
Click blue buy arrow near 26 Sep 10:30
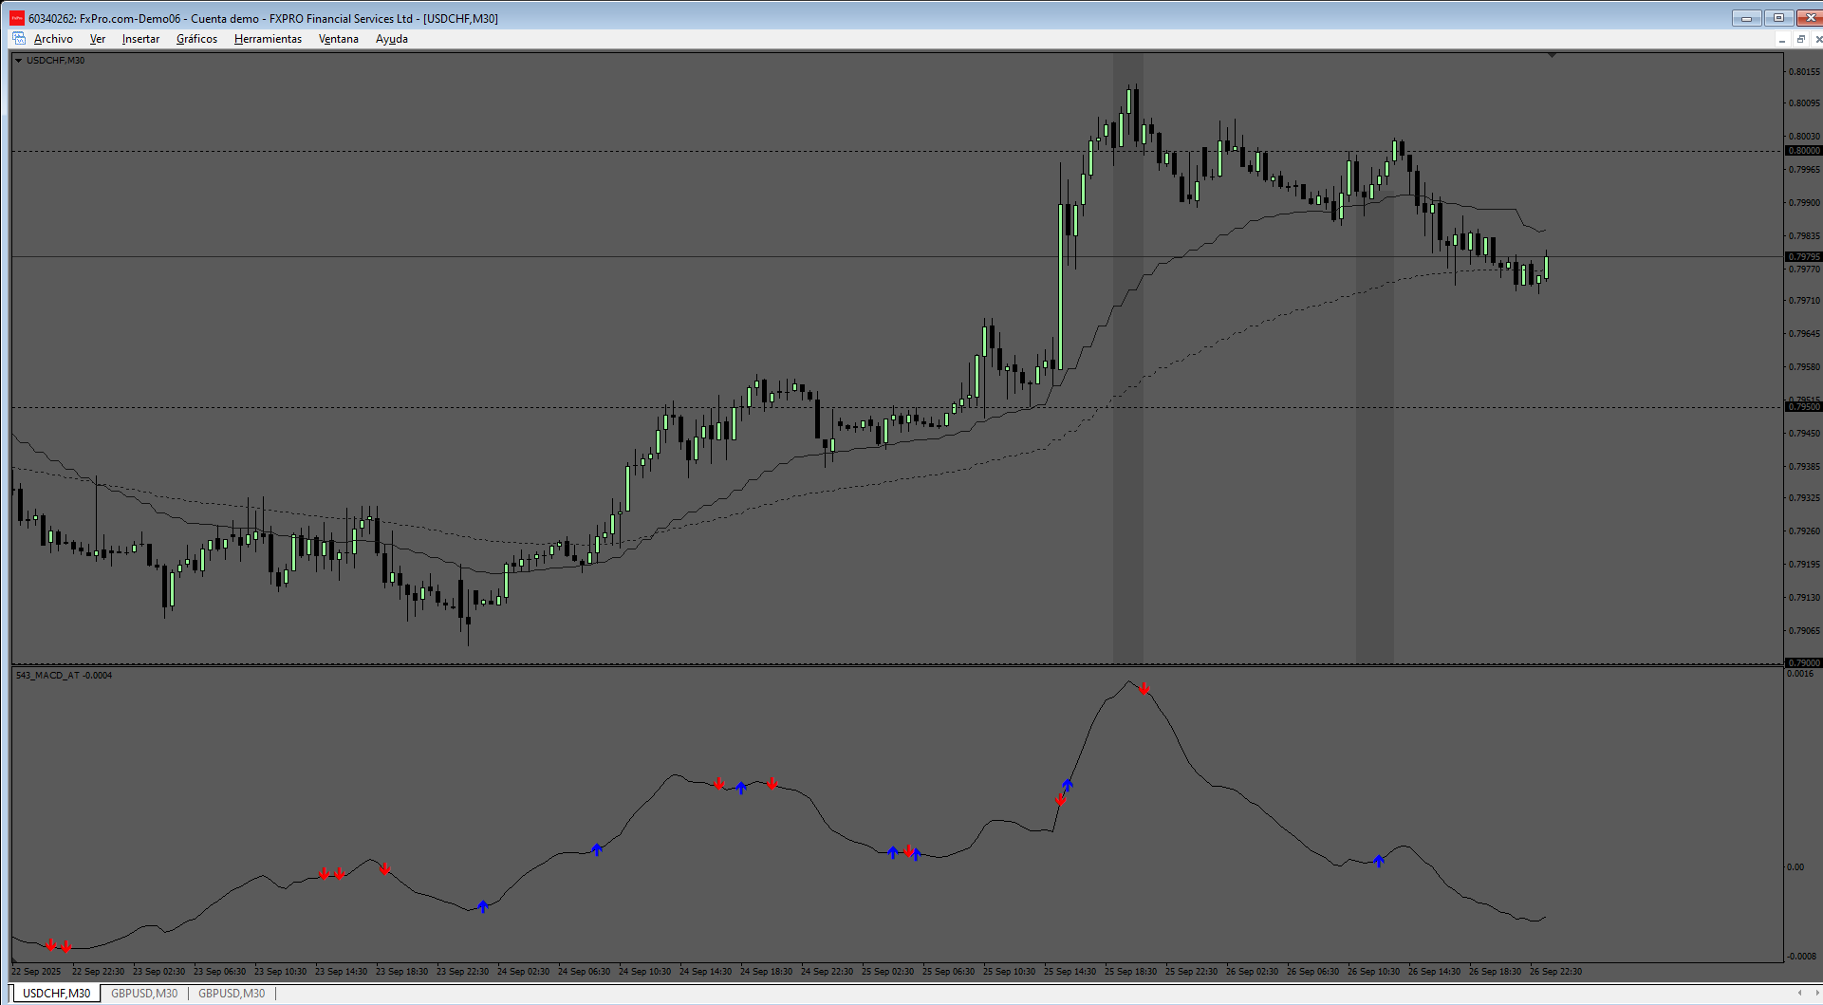[x=1379, y=861]
